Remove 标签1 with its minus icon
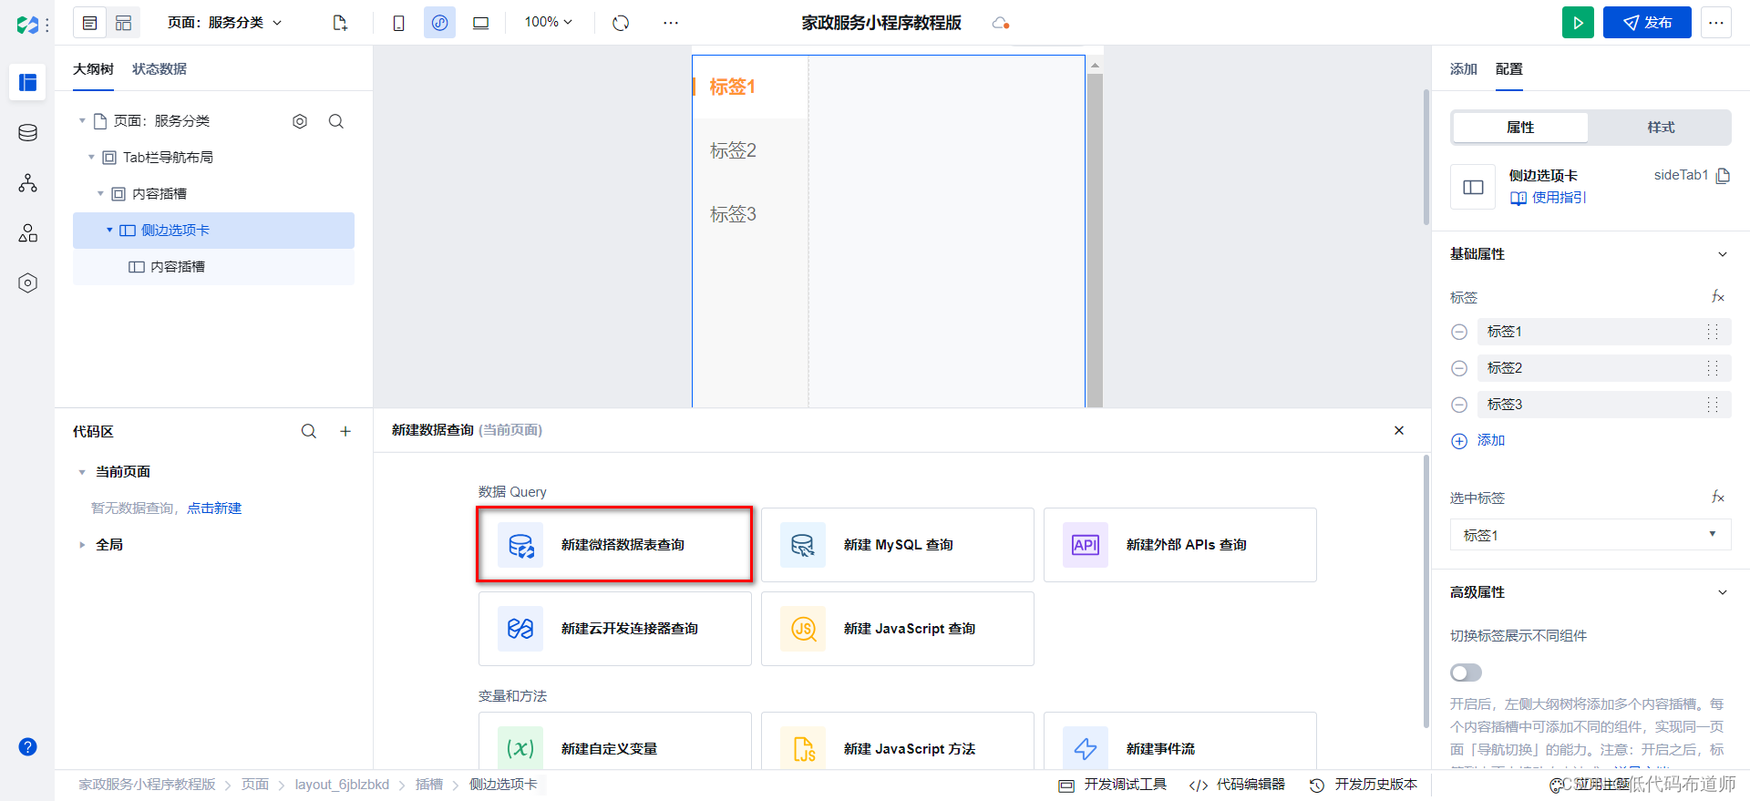Image resolution: width=1750 pixels, height=801 pixels. click(1459, 332)
